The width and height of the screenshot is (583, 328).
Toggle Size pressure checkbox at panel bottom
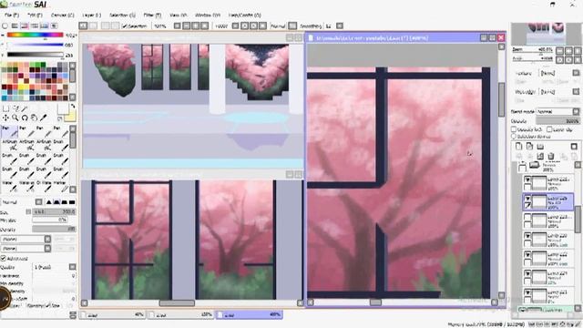tap(48, 306)
